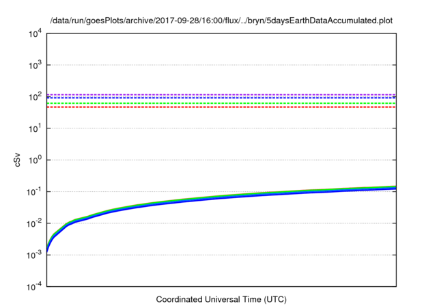Viewport: 437px width, 306px height.
Task: Click the 10^-2 y-axis tick label
Action: click(34, 223)
